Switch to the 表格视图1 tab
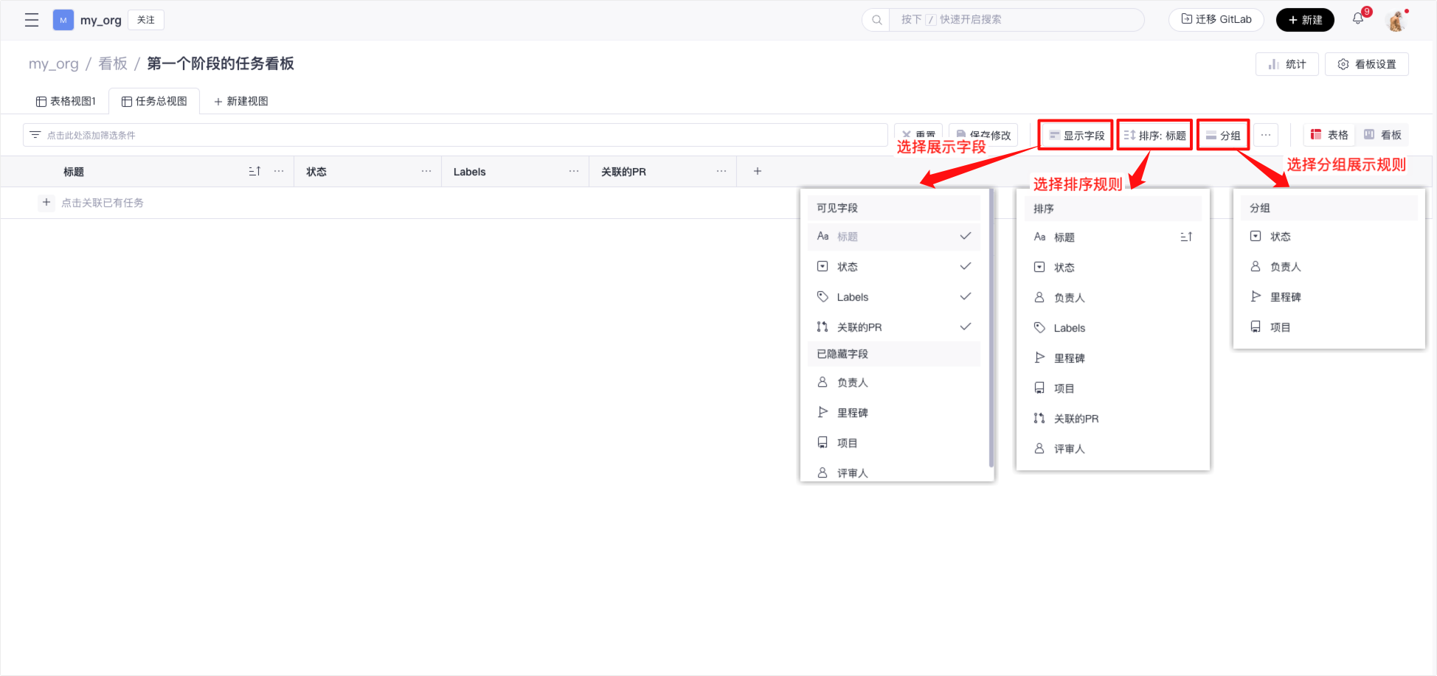The width and height of the screenshot is (1437, 676). point(66,101)
